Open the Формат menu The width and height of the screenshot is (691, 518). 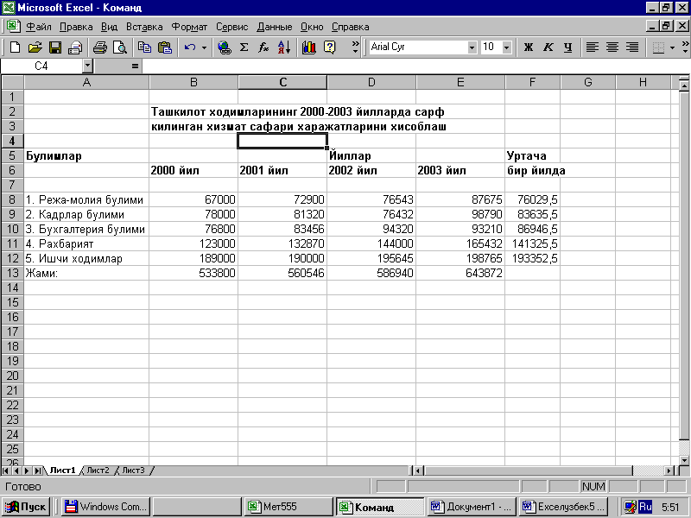pos(189,27)
